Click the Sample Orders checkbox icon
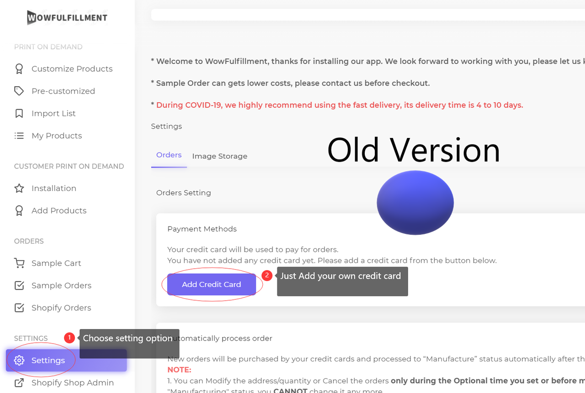The image size is (585, 393). click(x=19, y=286)
